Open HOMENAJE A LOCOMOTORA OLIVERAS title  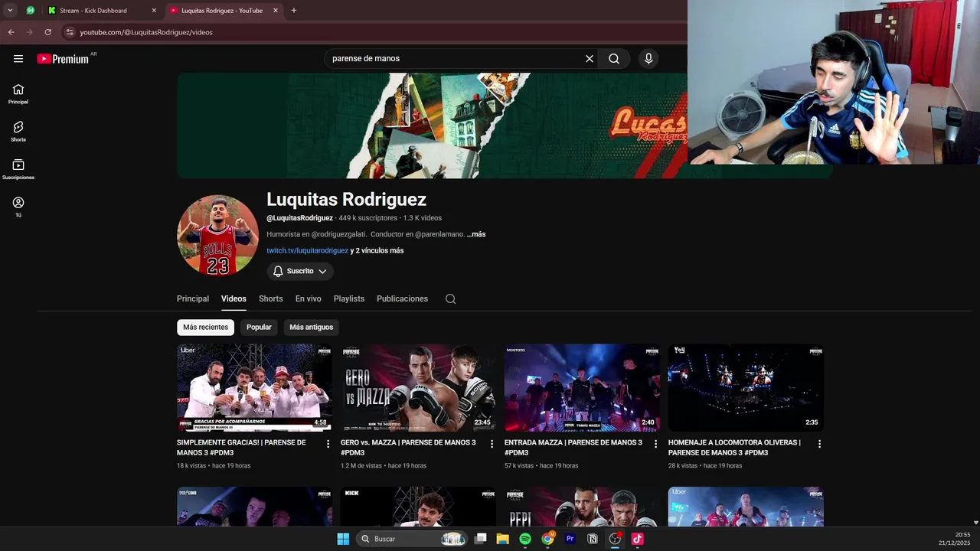[x=734, y=448]
